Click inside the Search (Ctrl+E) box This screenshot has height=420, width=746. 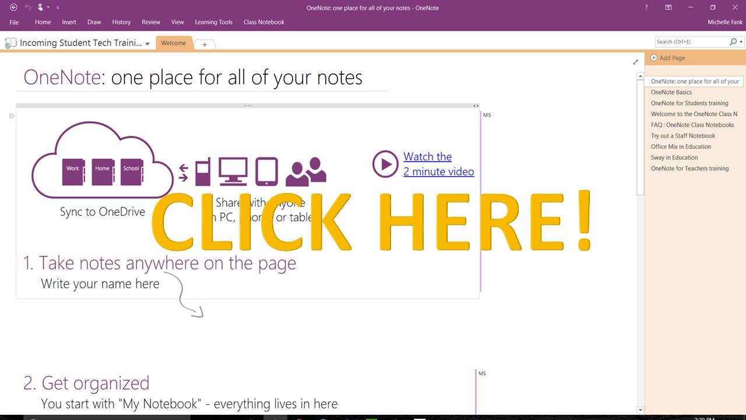[x=691, y=42]
